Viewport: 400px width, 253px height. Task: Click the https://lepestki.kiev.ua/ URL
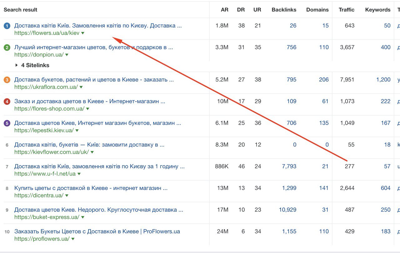pos(44,131)
